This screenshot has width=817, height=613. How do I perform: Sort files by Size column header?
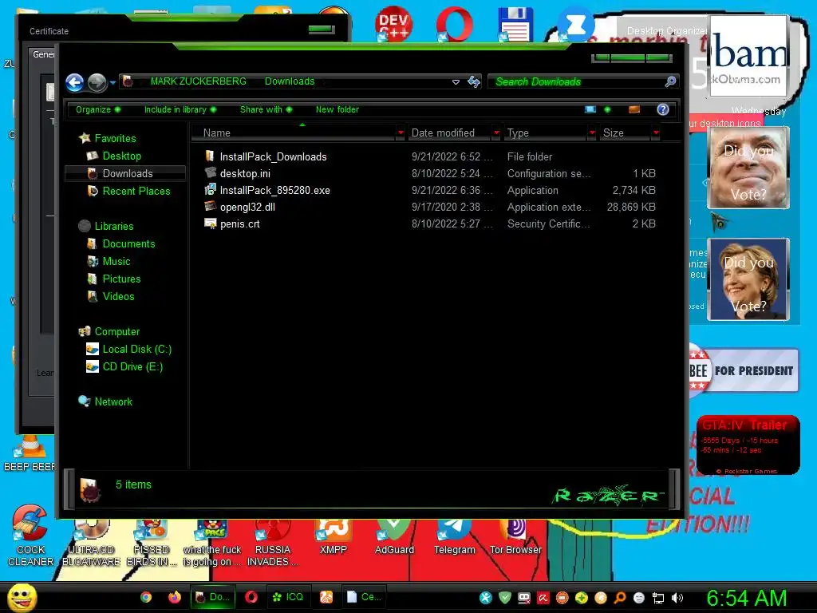(625, 133)
